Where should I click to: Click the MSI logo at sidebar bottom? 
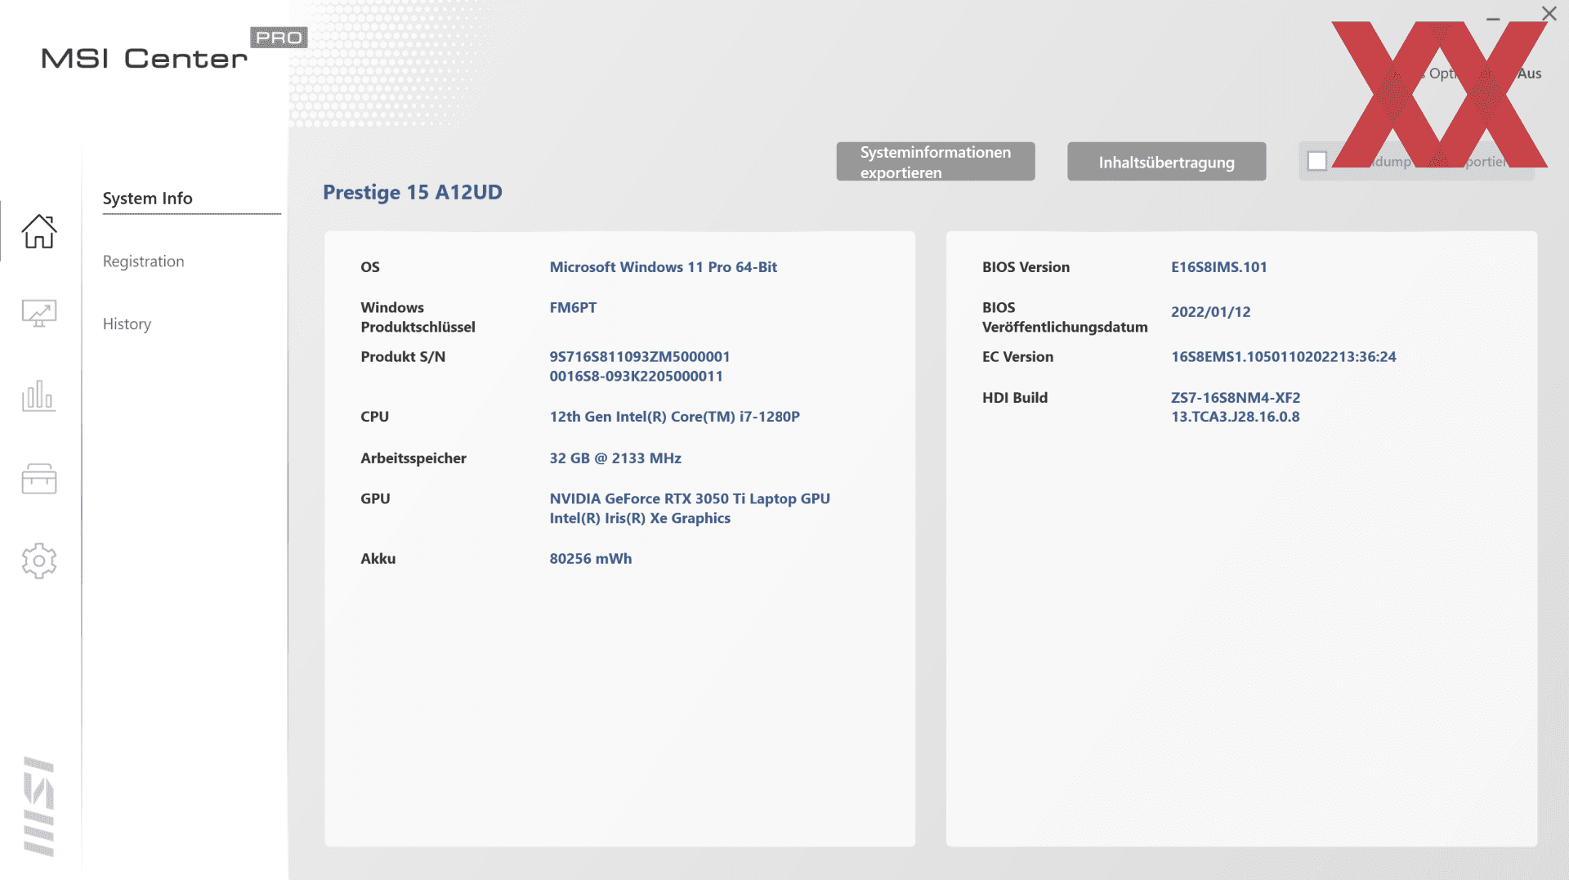pyautogui.click(x=38, y=806)
